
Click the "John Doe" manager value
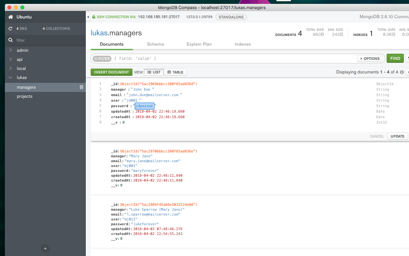pyautogui.click(x=142, y=89)
